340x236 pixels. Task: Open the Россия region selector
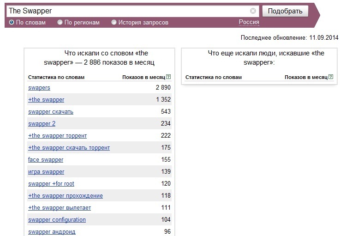pos(249,22)
